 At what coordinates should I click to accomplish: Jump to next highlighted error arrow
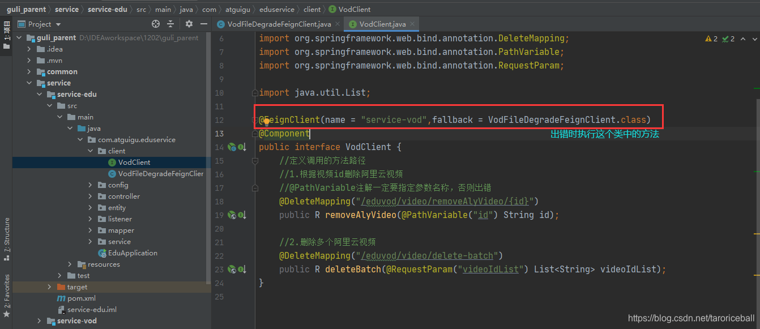click(755, 39)
